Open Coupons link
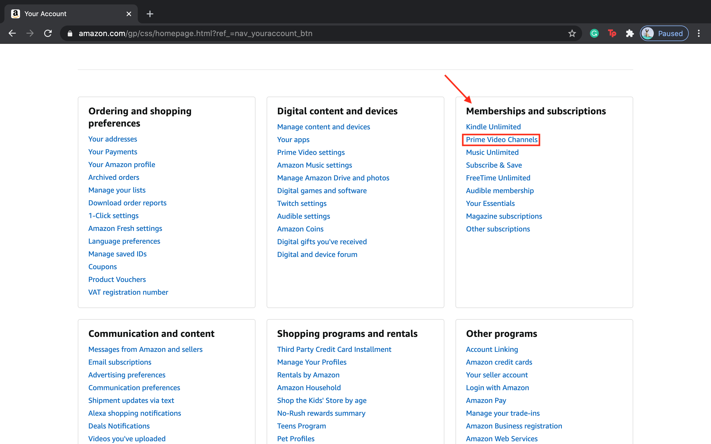The width and height of the screenshot is (711, 444). 102,267
